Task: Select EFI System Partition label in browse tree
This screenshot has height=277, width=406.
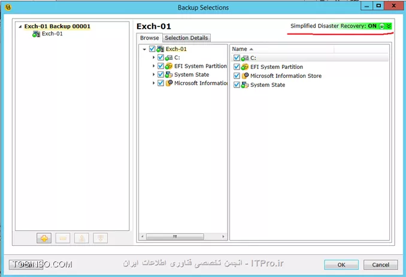Action: [x=201, y=66]
